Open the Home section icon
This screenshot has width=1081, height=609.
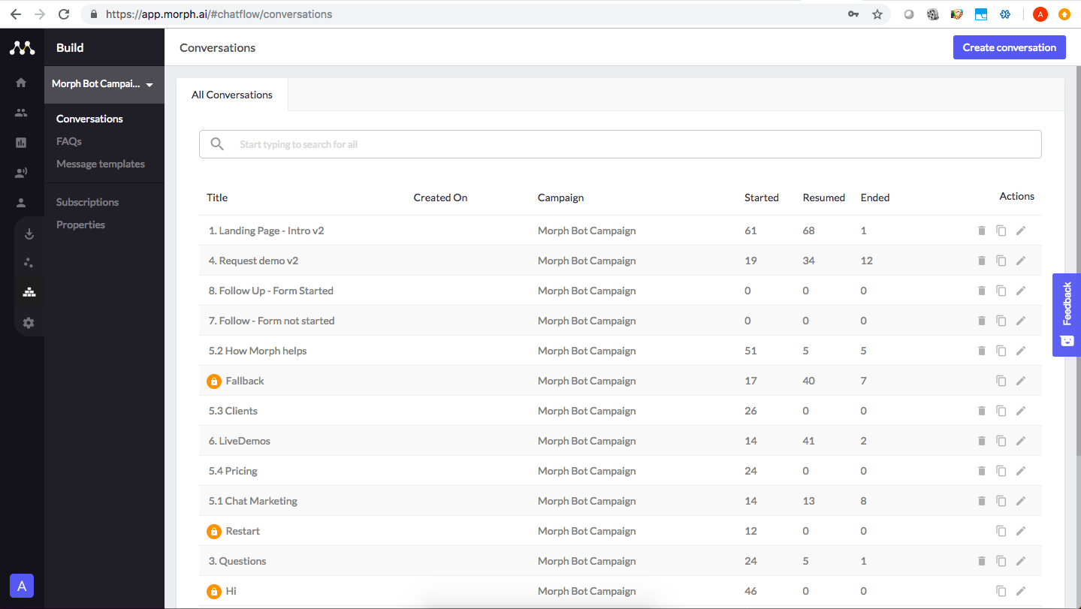click(x=21, y=83)
